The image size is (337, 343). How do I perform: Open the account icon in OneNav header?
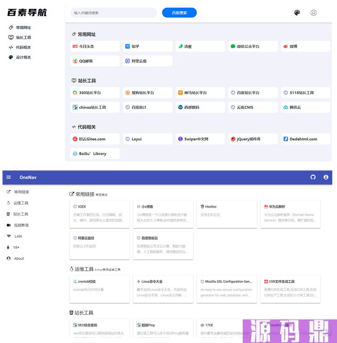coord(326,177)
